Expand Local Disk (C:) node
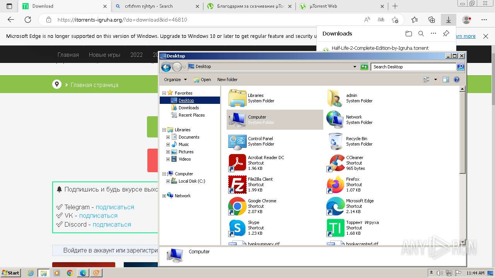Image resolution: width=495 pixels, height=278 pixels. [168, 181]
